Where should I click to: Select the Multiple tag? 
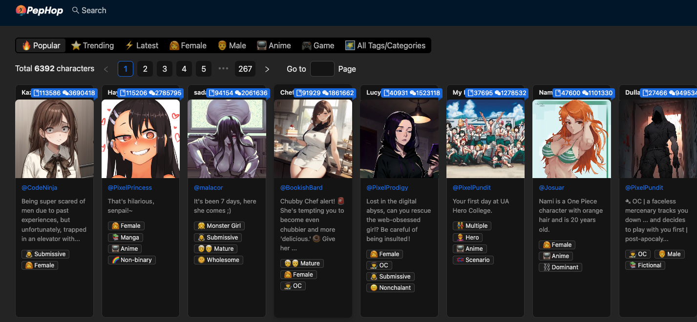tap(472, 226)
